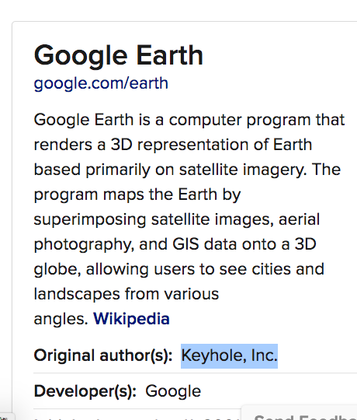Click the Developer(s) label

click(85, 391)
